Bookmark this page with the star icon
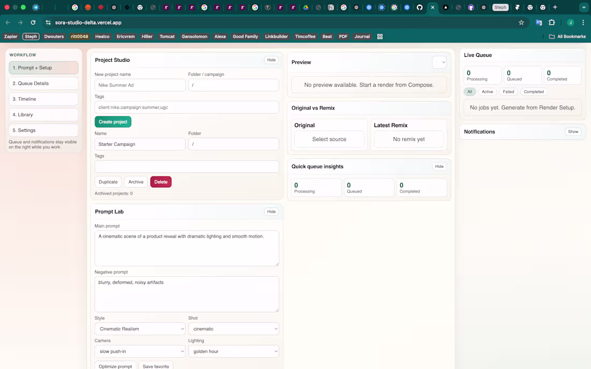The image size is (591, 369). pos(521,23)
